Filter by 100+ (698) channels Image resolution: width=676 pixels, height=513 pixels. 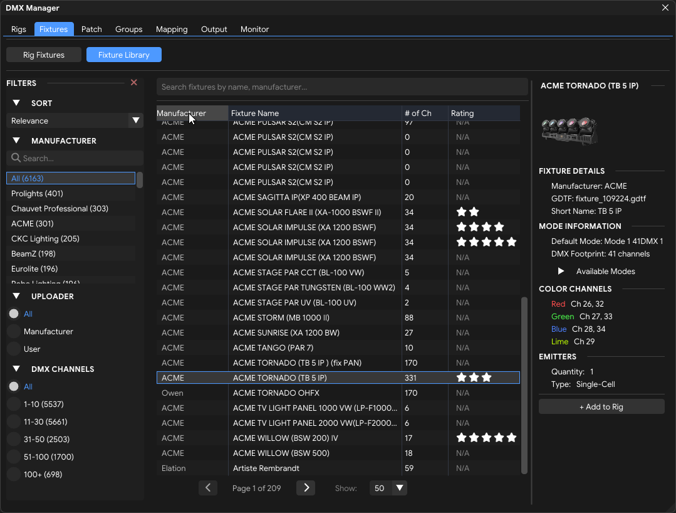click(x=14, y=474)
